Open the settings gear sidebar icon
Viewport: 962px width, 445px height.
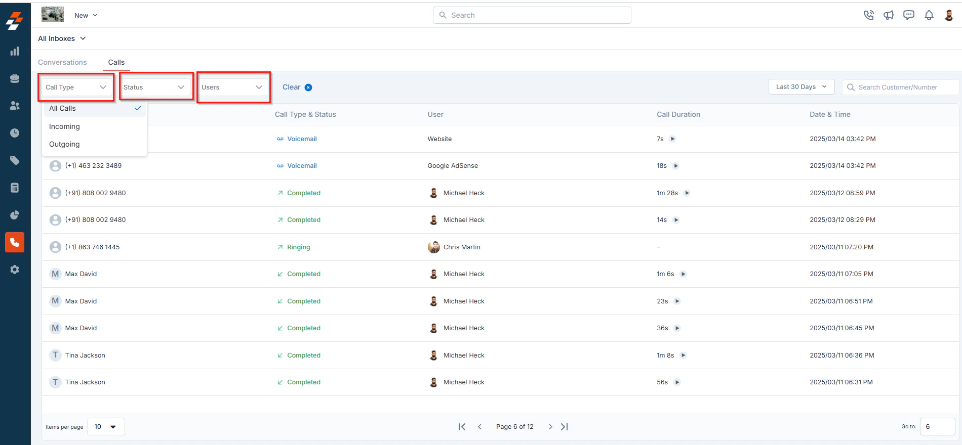(15, 270)
